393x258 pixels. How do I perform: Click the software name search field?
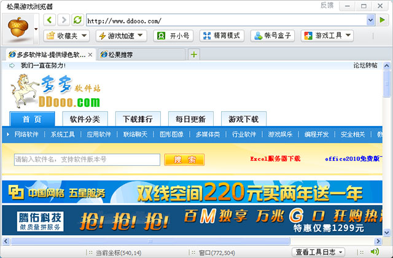[x=87, y=160]
